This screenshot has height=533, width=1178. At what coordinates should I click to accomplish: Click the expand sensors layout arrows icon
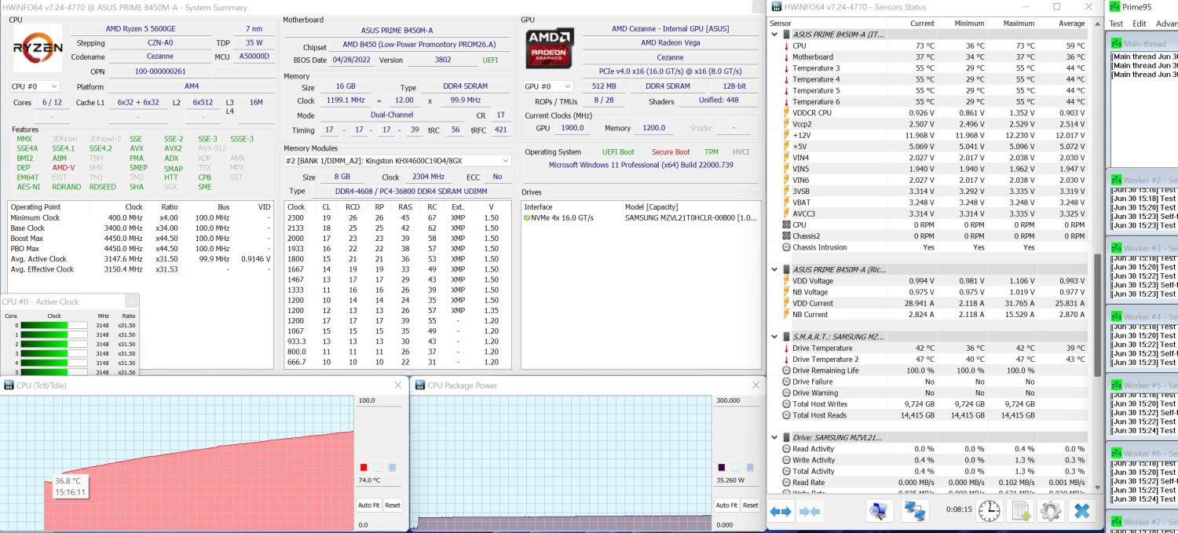click(x=781, y=512)
